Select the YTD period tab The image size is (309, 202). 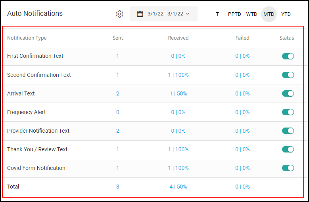pyautogui.click(x=286, y=14)
